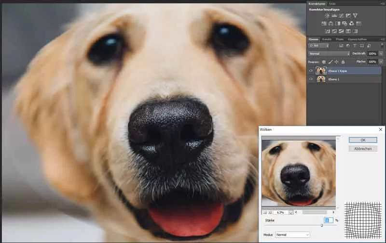Add a Color Balance adjustment (scales icon)

click(x=331, y=23)
